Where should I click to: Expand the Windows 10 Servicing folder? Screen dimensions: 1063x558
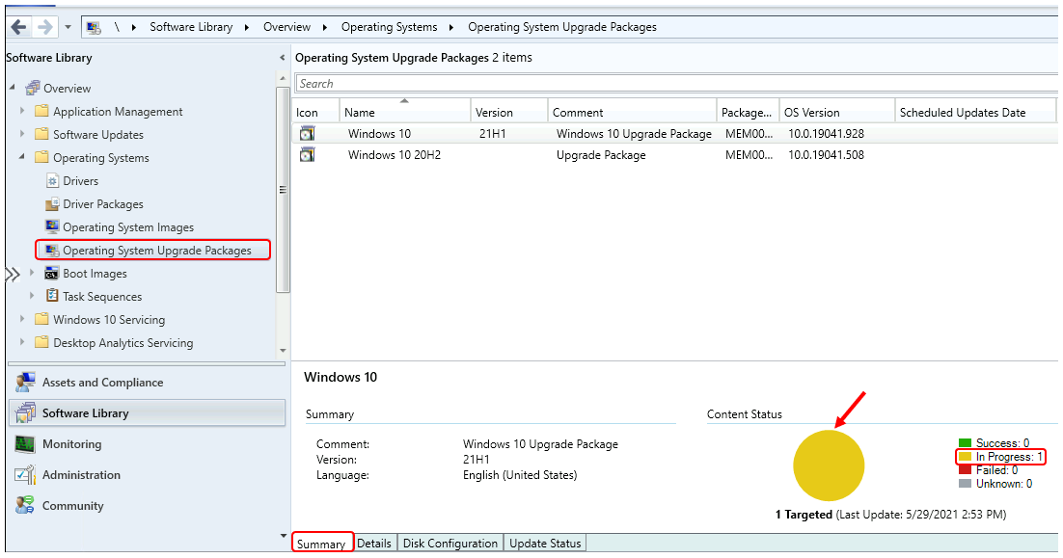(x=21, y=319)
